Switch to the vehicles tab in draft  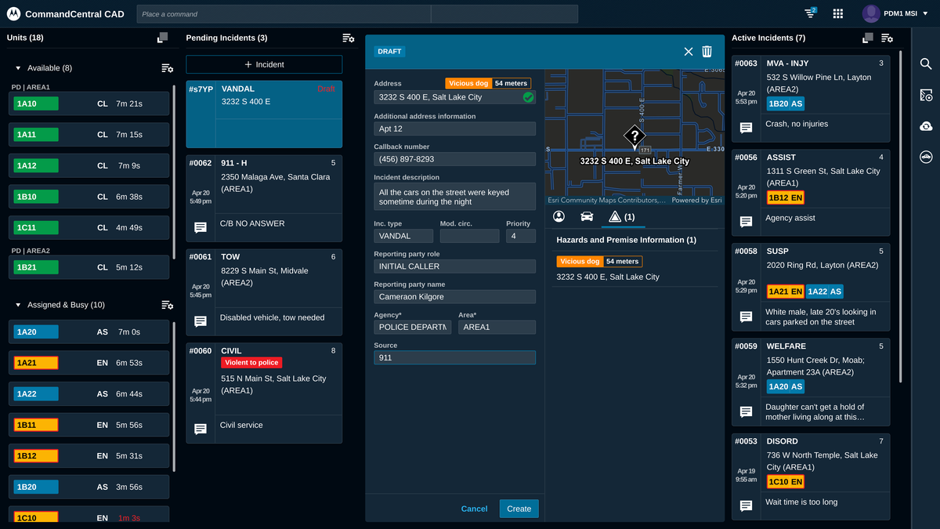click(587, 216)
